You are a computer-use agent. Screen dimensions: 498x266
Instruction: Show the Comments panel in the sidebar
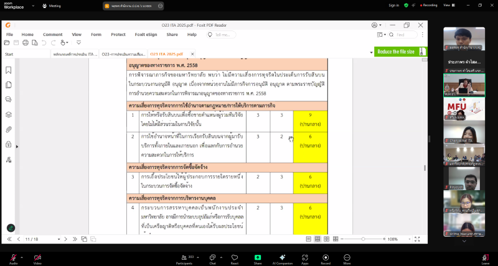point(9,99)
